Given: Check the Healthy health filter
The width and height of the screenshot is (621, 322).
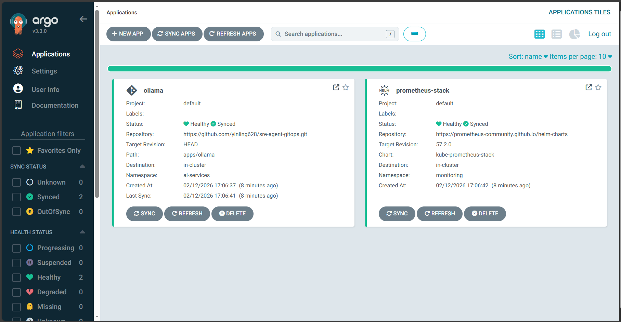Looking at the screenshot, I should [16, 277].
